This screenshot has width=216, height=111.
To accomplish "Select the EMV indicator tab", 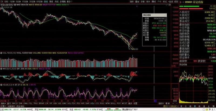I will (x=64, y=103).
